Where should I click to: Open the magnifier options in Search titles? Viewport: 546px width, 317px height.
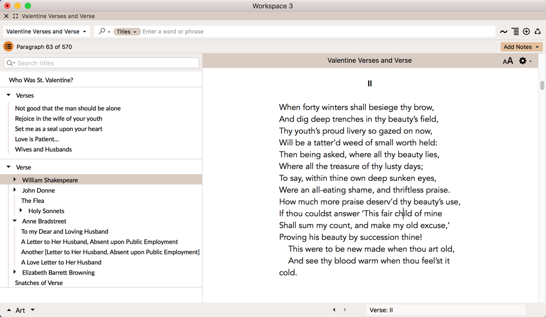click(x=10, y=63)
